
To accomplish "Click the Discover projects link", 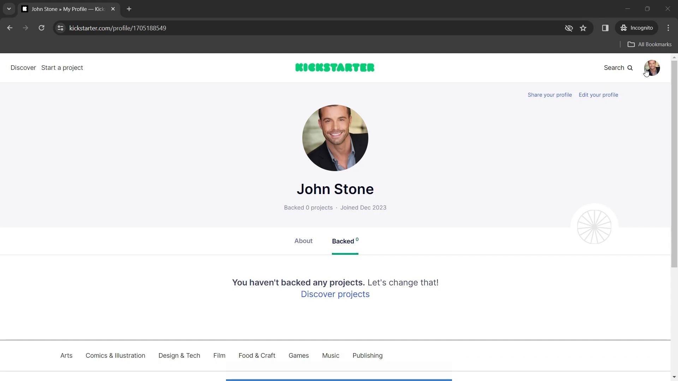I will (335, 294).
